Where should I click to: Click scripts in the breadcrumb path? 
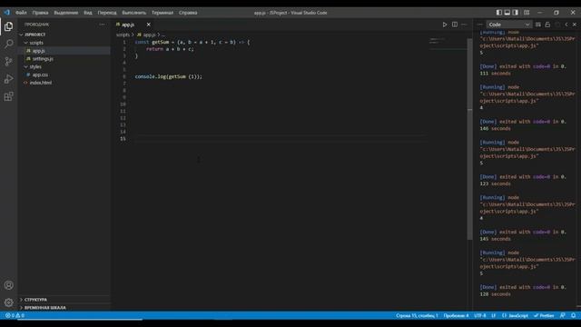[123, 35]
